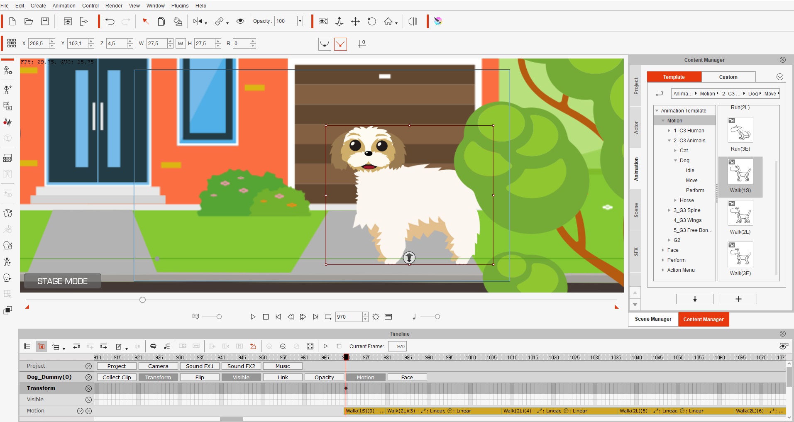Toggle the Lock aspect ratio button
The height and width of the screenshot is (422, 794).
[181, 43]
